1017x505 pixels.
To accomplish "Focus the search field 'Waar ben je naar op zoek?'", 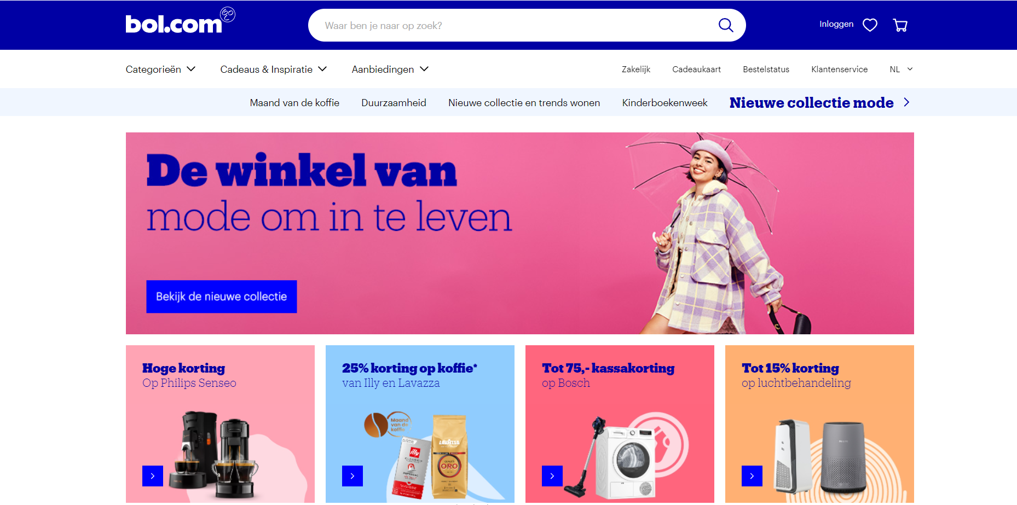I will (x=515, y=25).
